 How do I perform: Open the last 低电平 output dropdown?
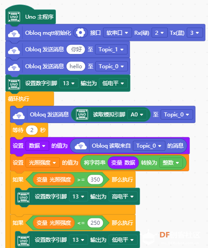point(123,240)
